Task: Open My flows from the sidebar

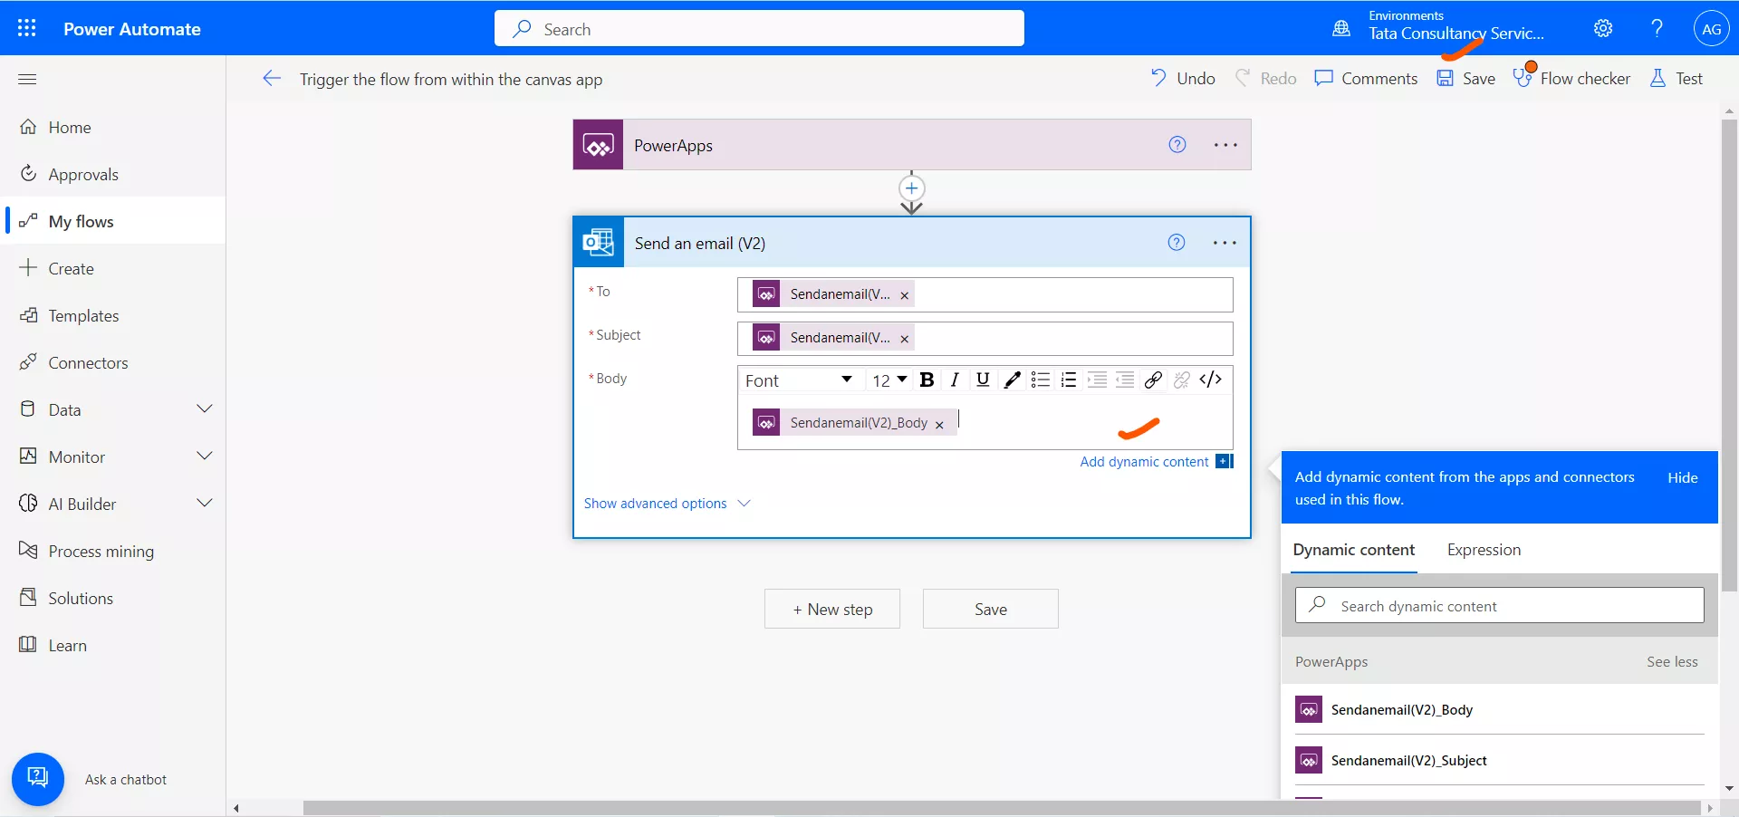Action: 80,220
